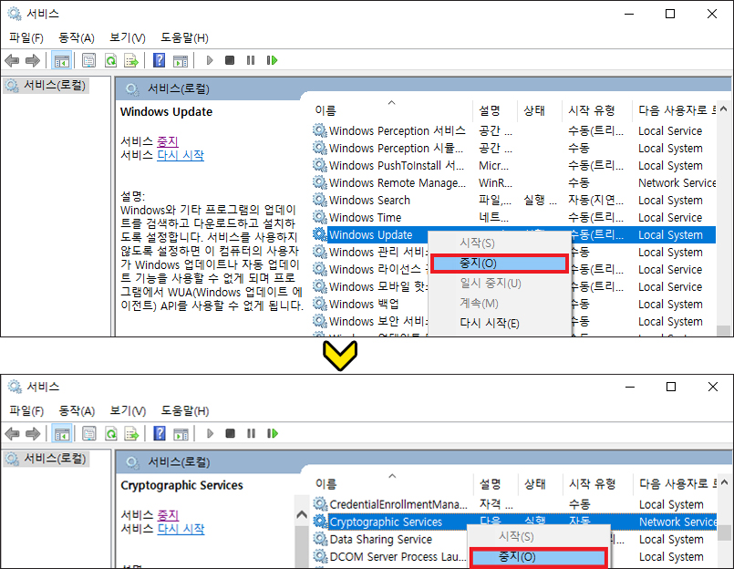Click stop service square icon in top window
The image size is (734, 569).
[230, 60]
